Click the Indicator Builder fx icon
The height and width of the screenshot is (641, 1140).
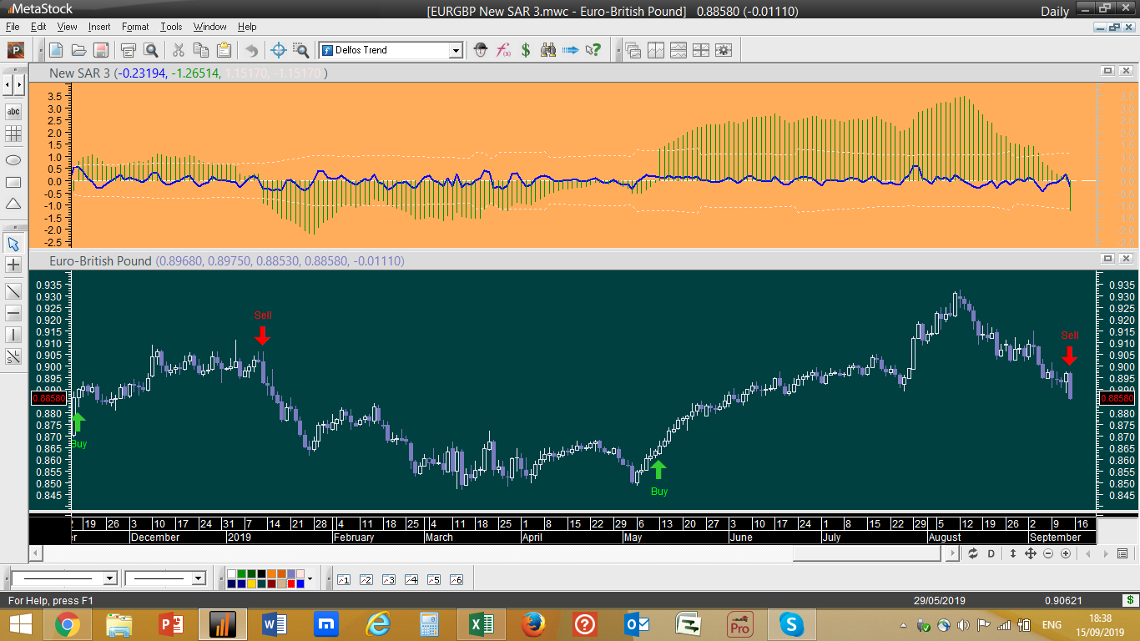tap(503, 50)
